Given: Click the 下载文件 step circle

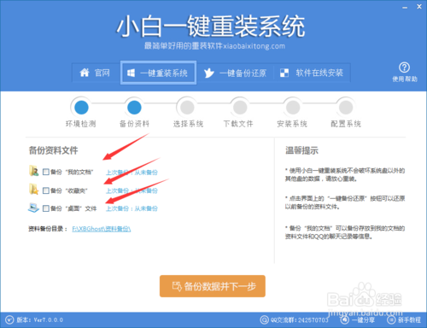Looking at the screenshot, I should (240, 108).
